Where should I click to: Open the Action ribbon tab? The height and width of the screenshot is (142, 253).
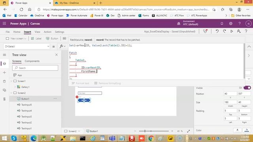47,32
